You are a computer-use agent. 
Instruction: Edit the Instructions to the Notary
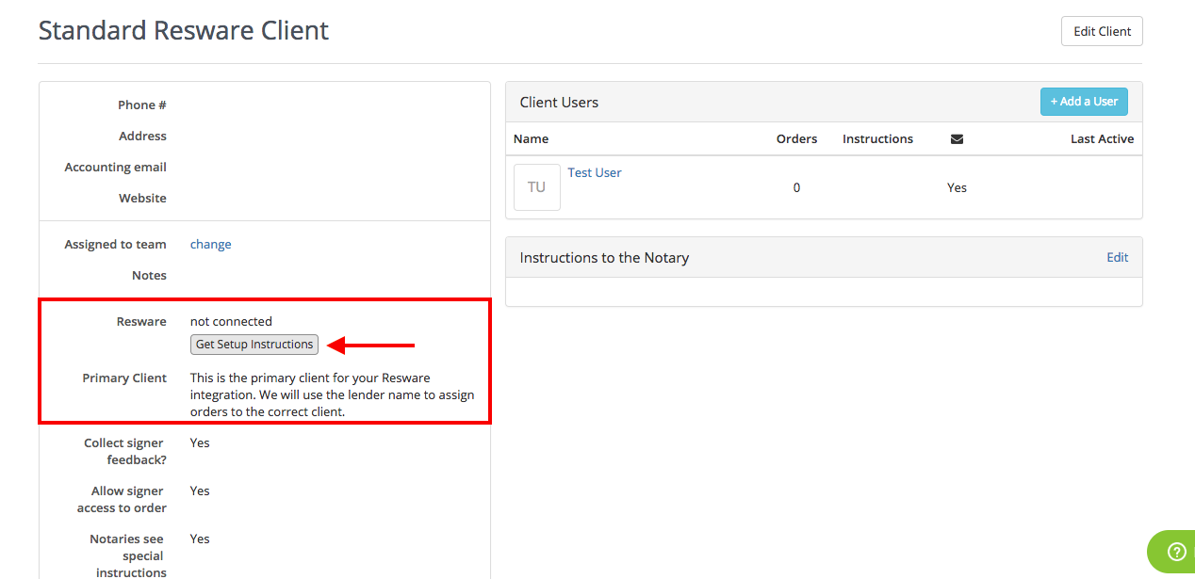click(x=1117, y=256)
